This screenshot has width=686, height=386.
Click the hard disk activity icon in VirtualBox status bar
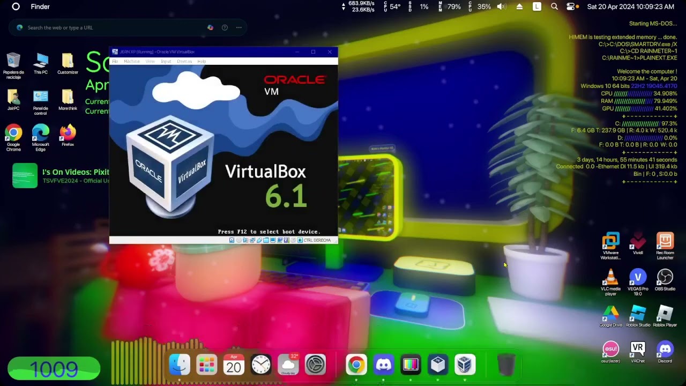tap(232, 240)
